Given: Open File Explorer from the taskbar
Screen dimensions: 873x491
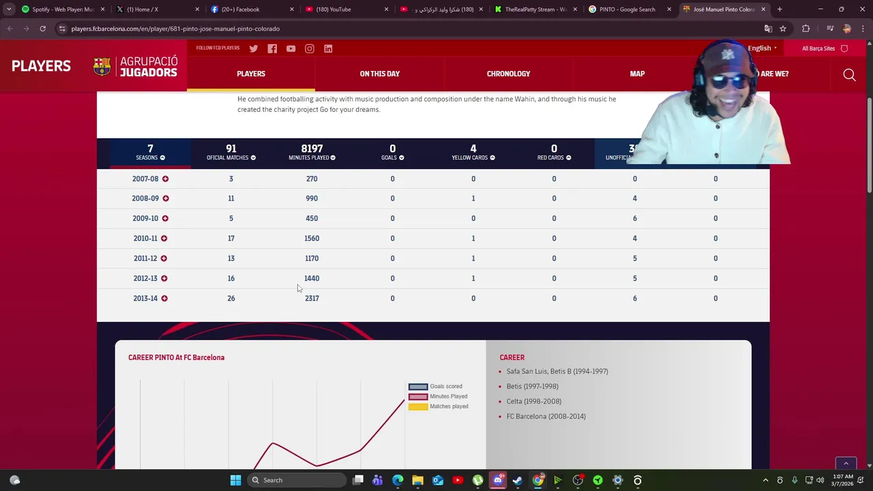Looking at the screenshot, I should pyautogui.click(x=417, y=480).
